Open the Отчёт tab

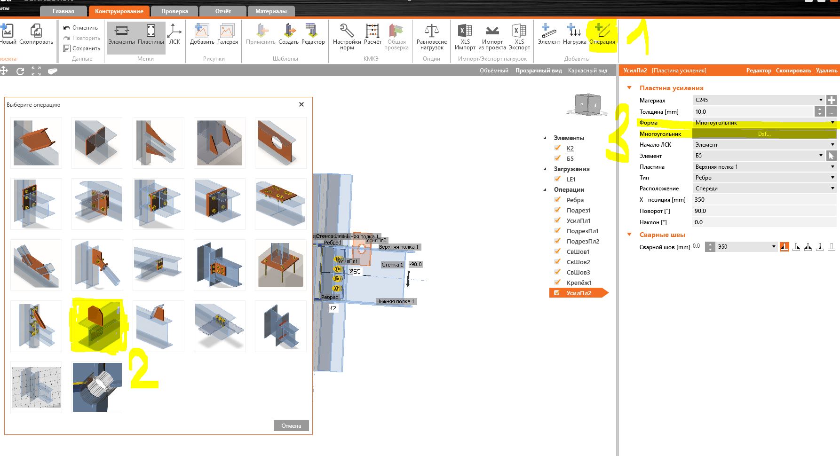click(223, 11)
